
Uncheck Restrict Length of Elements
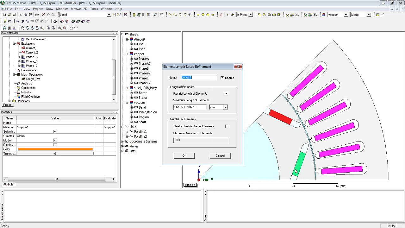pos(226,93)
